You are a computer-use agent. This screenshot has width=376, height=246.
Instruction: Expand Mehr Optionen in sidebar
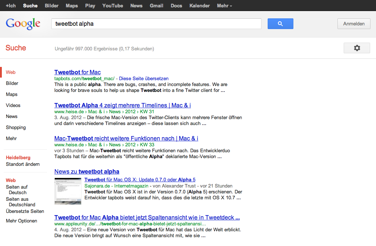[x=22, y=221]
